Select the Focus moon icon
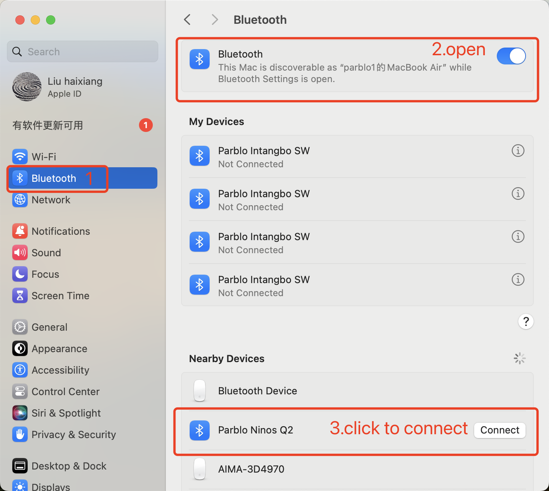 20,274
